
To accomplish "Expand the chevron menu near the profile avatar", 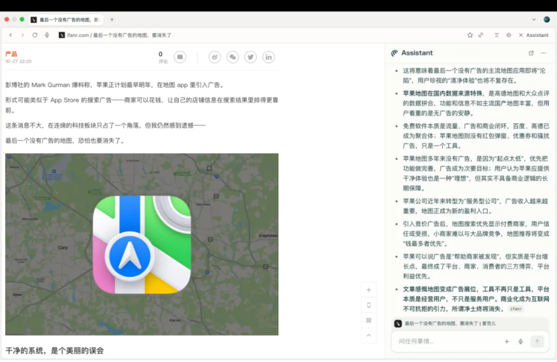I will (x=534, y=19).
